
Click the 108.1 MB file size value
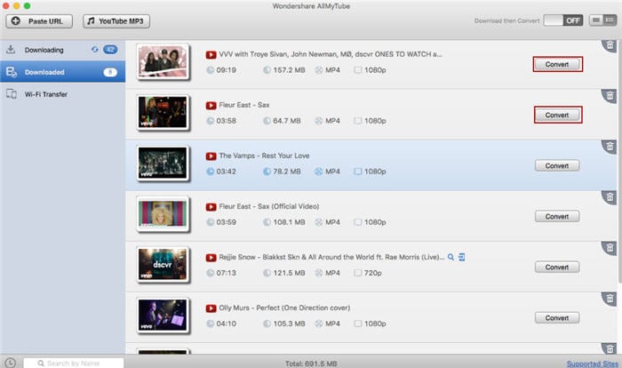(x=289, y=222)
